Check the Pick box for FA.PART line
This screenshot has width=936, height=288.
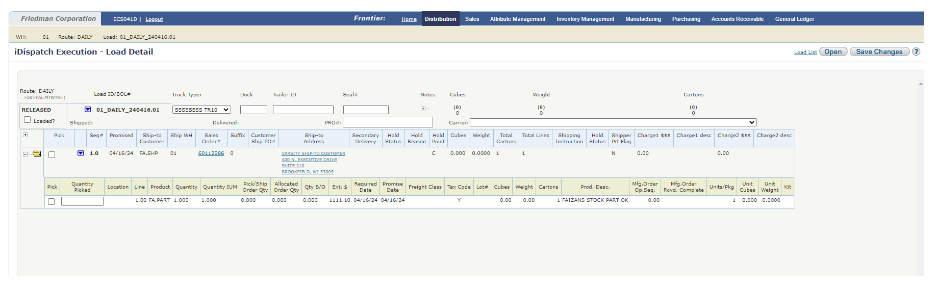click(51, 201)
